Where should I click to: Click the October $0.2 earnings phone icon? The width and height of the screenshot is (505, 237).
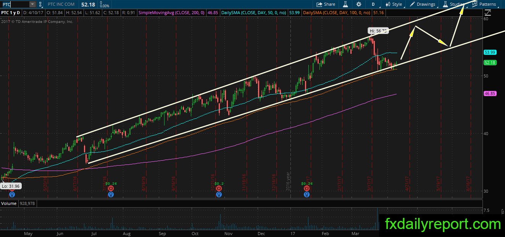[218, 189]
